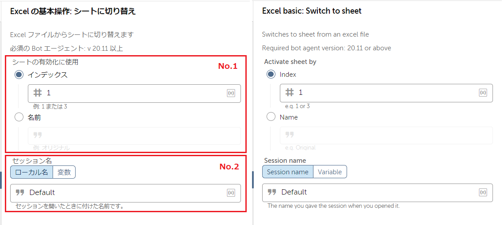Select the Index radio button

click(271, 75)
